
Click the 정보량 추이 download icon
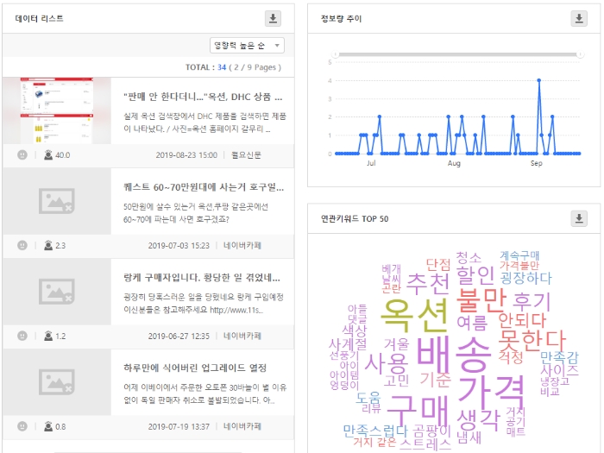coord(578,18)
